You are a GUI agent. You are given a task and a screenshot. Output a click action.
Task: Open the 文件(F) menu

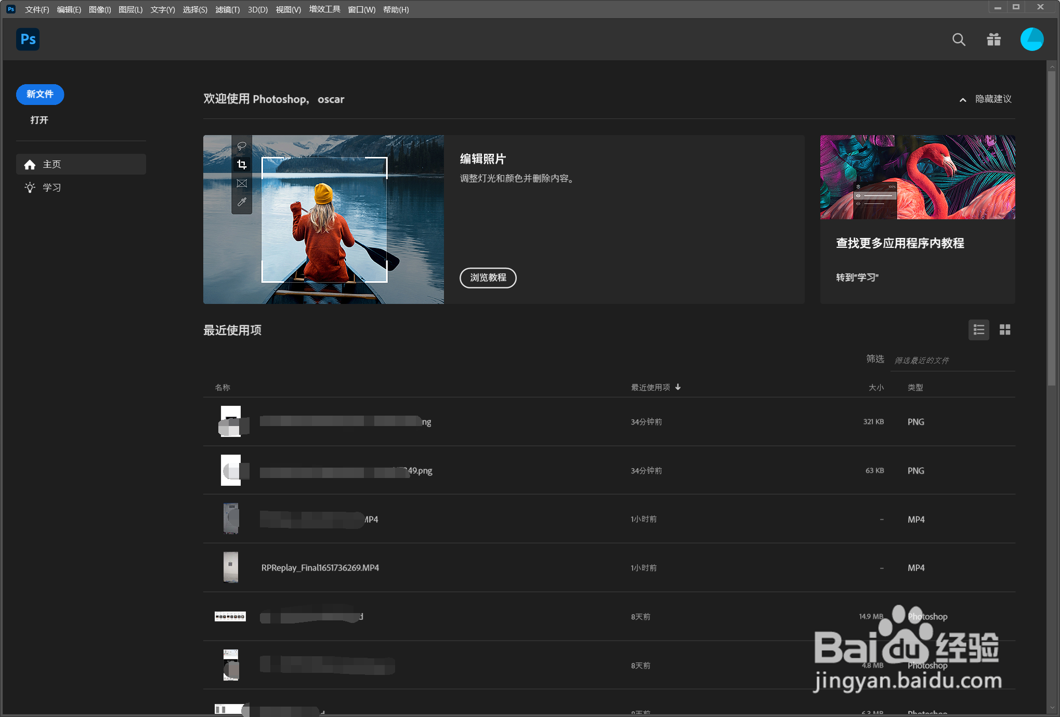pos(36,9)
